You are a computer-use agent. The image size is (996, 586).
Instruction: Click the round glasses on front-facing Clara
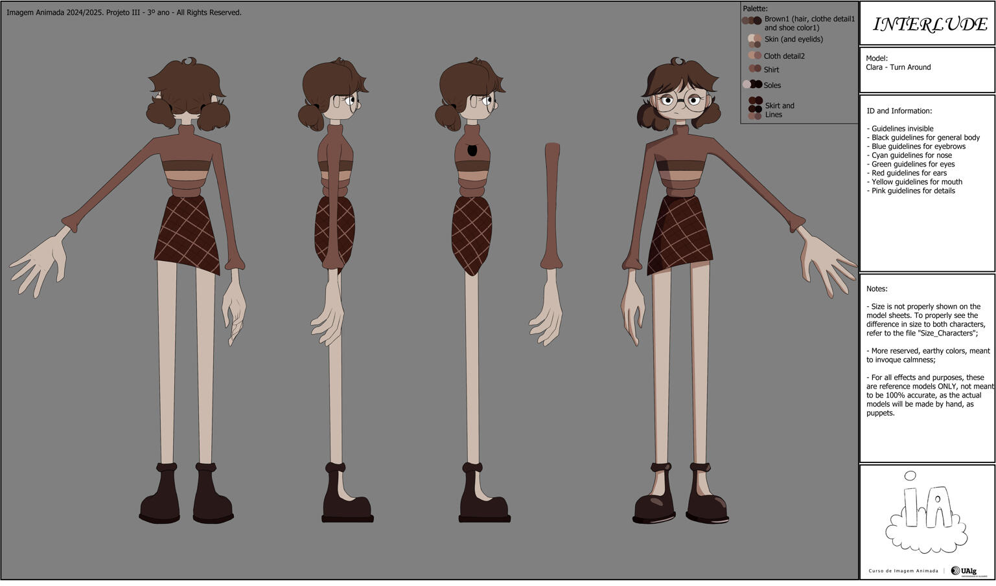pos(680,102)
